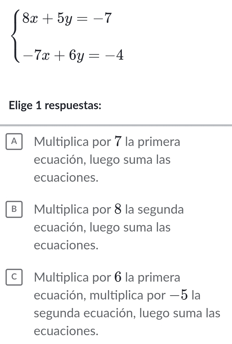Click the horizontal divider below the heading
Image resolution: width=232 pixels, height=344 pixels.
116,125
